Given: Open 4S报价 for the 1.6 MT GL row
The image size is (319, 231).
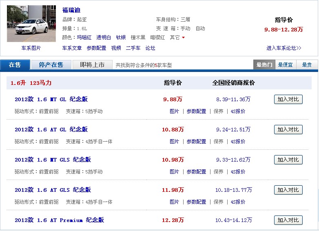Looking at the screenshot, I should (238, 111).
